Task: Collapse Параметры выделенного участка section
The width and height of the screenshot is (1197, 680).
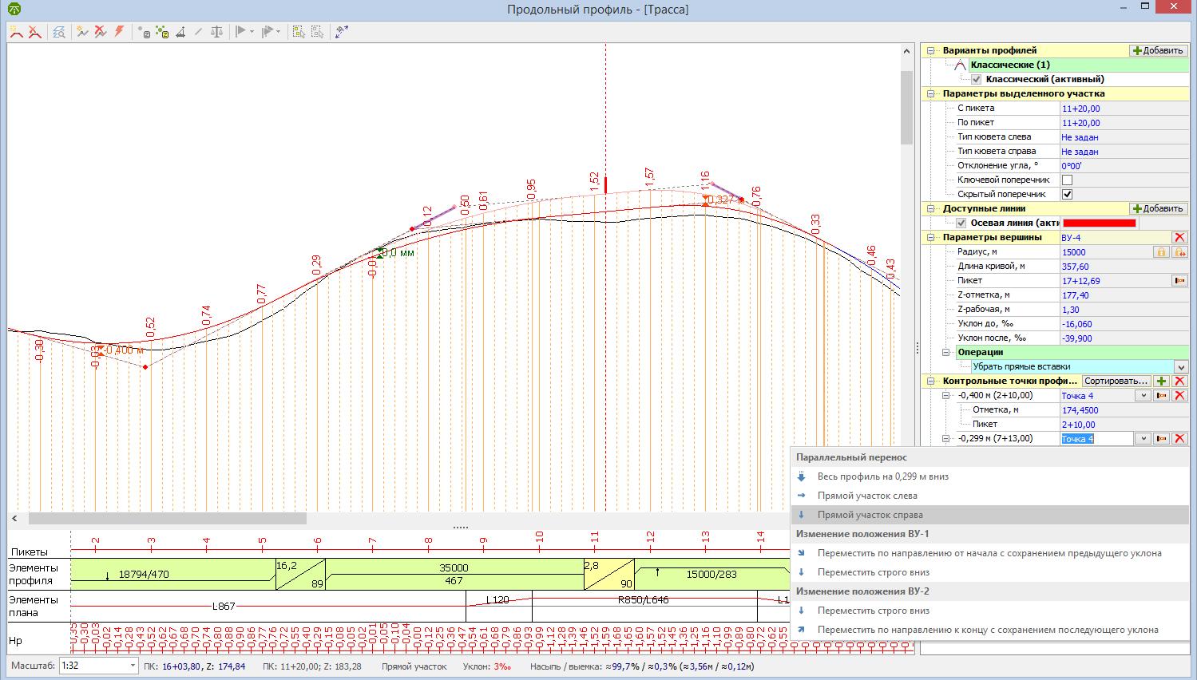Action: pos(929,94)
